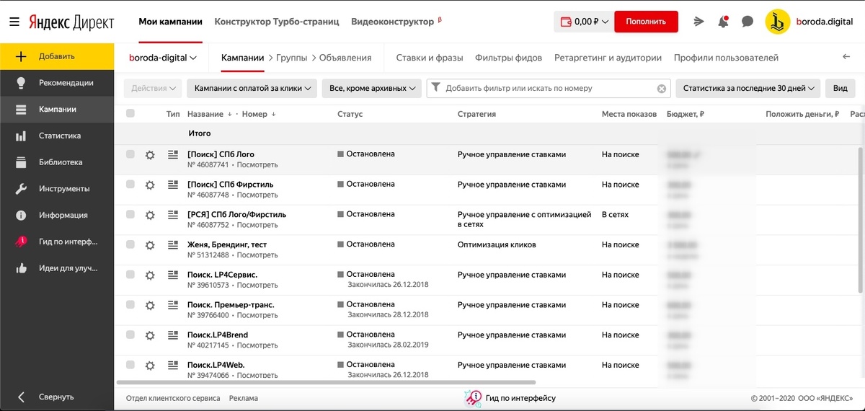Screen dimensions: 865x411
Task: Open gear settings for Поиск.LP4Brend
Action: point(150,335)
